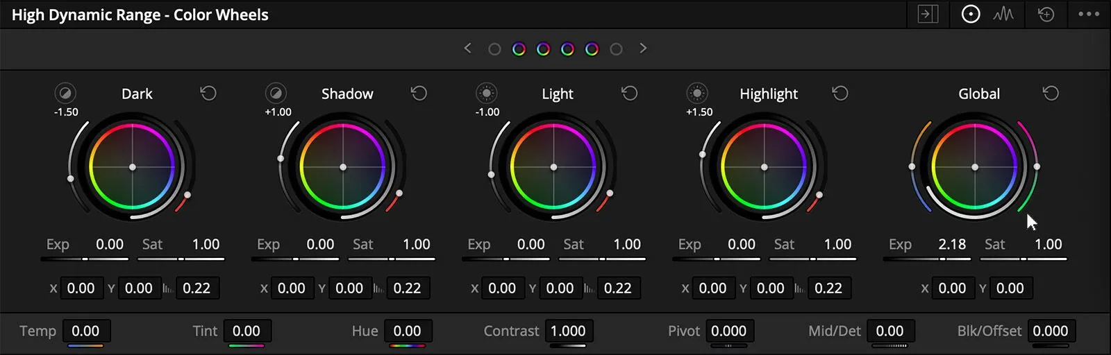1111x355 pixels.
Task: Select the last empty wheel page dot
Action: [616, 49]
